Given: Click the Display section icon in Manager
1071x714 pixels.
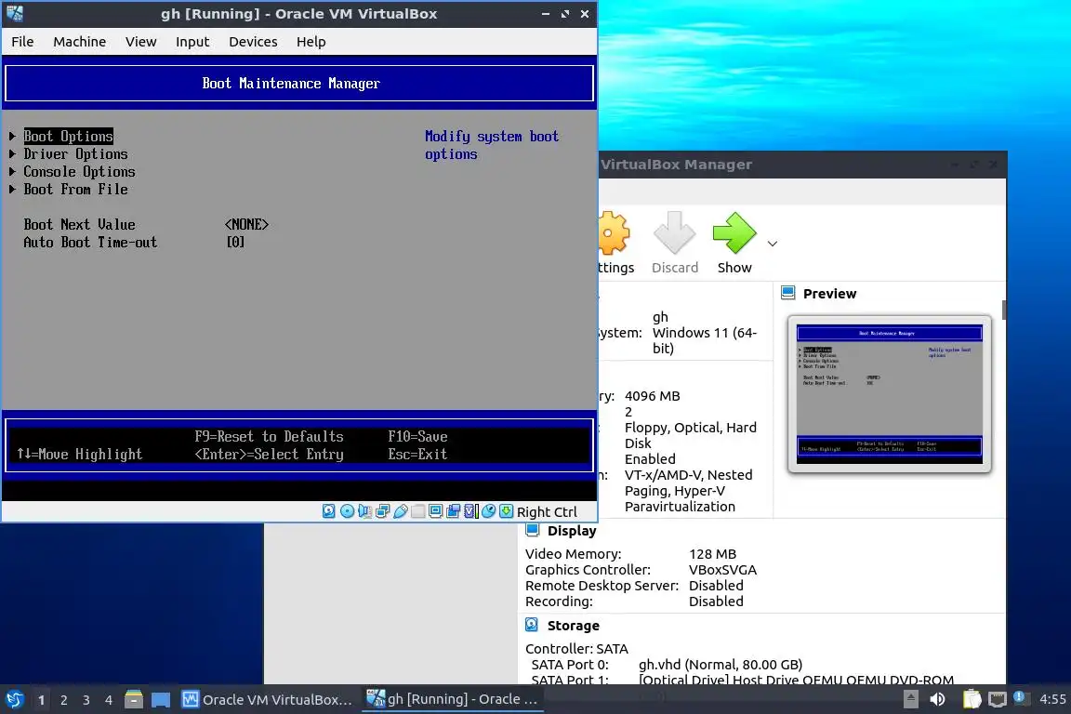Looking at the screenshot, I should click(x=533, y=530).
